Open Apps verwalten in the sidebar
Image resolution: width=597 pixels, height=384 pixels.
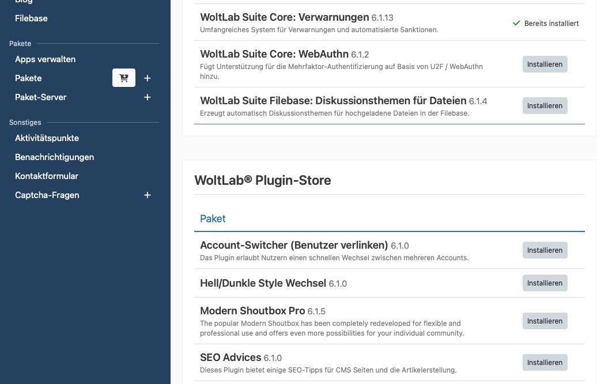coord(45,59)
